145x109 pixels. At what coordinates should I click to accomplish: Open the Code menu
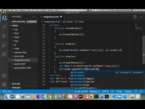coord(7,10)
